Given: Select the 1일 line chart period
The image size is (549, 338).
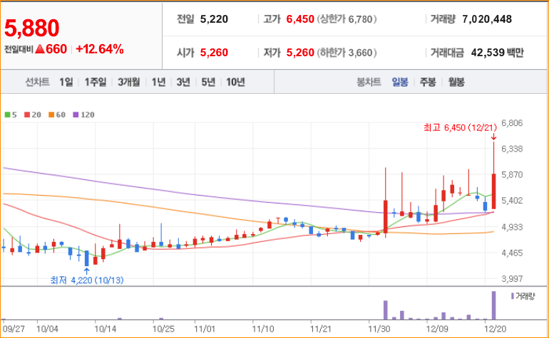Looking at the screenshot, I should (x=66, y=82).
